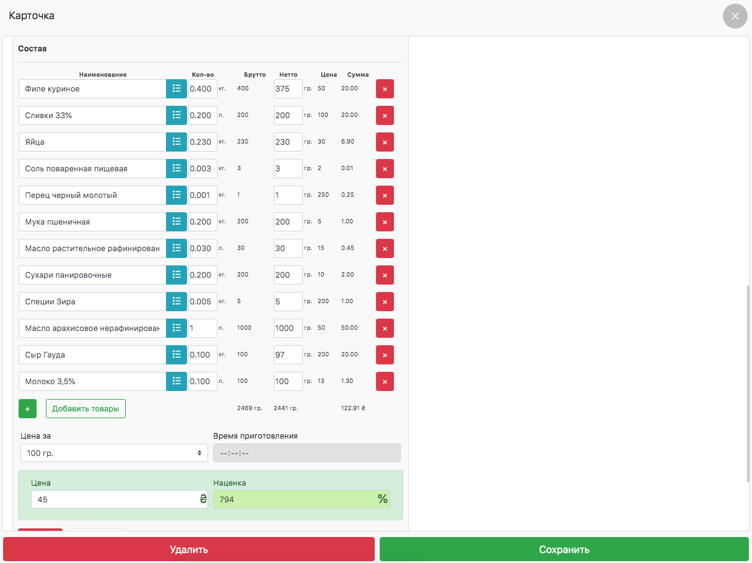Viewport: 752px width, 563px height.
Task: Delete Мука пшеничная row with red X
Action: coord(385,221)
